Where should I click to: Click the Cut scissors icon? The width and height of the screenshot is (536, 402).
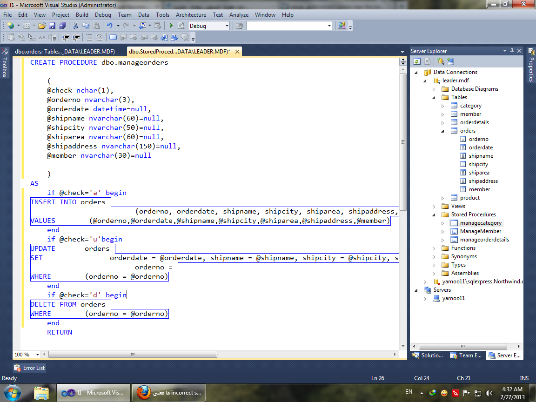point(75,26)
